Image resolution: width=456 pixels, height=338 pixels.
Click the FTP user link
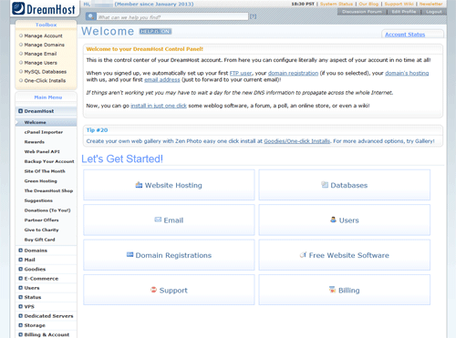coord(241,73)
